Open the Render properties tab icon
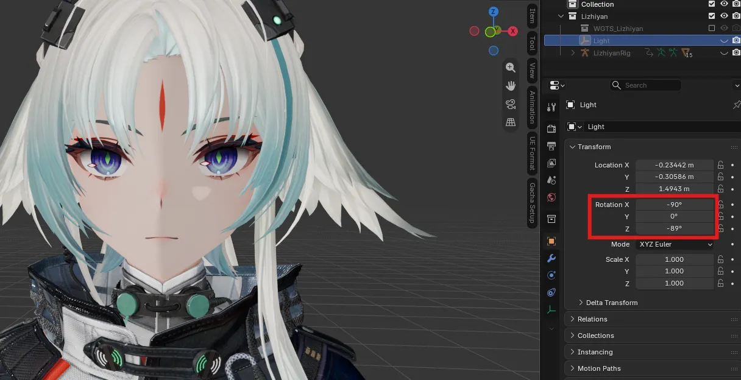 551,128
